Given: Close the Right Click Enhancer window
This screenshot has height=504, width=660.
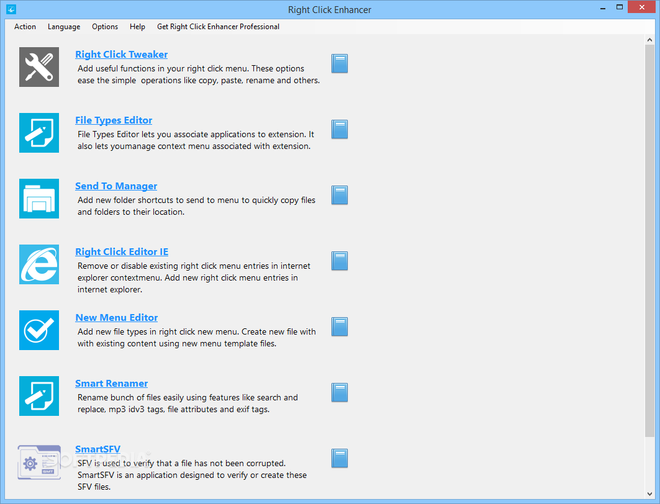Looking at the screenshot, I should (642, 7).
